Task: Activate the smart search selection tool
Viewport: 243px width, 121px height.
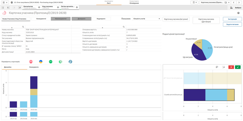Action: tap(3, 7)
